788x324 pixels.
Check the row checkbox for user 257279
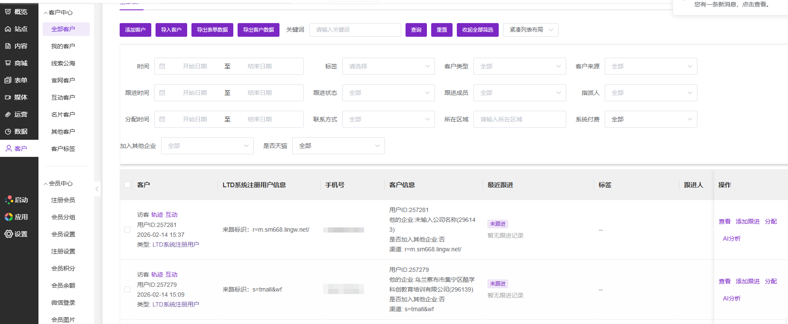[127, 289]
